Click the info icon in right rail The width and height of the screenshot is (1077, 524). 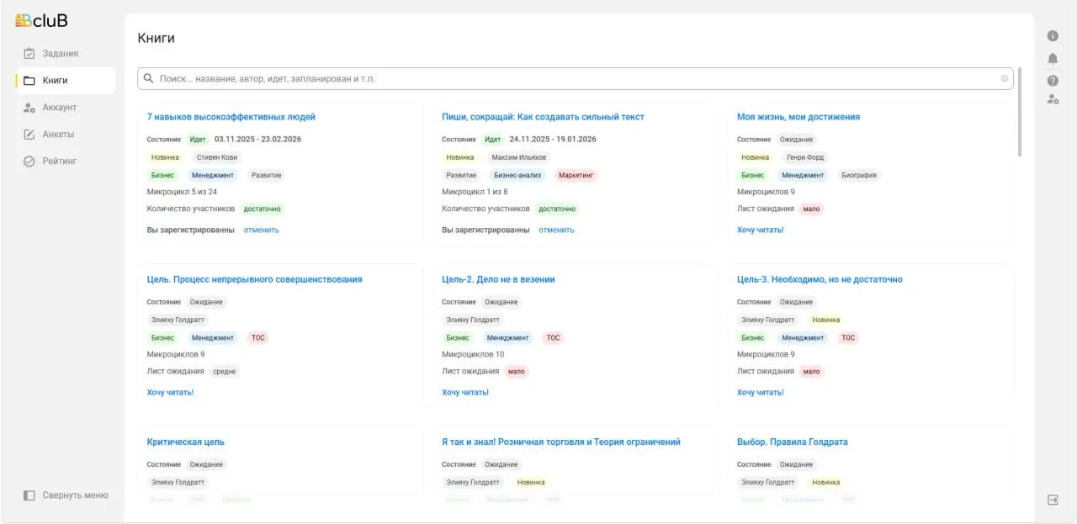(1053, 36)
